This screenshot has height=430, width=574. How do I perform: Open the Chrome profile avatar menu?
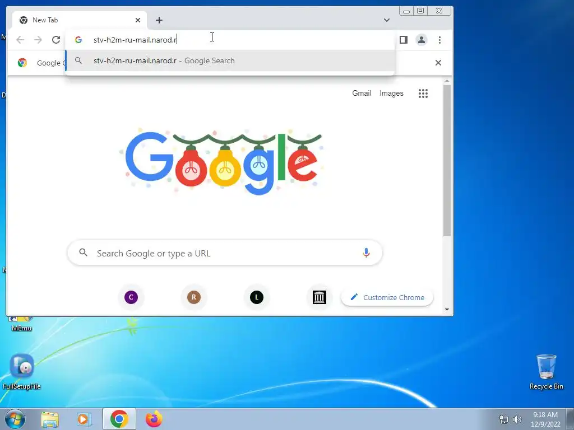tap(422, 40)
